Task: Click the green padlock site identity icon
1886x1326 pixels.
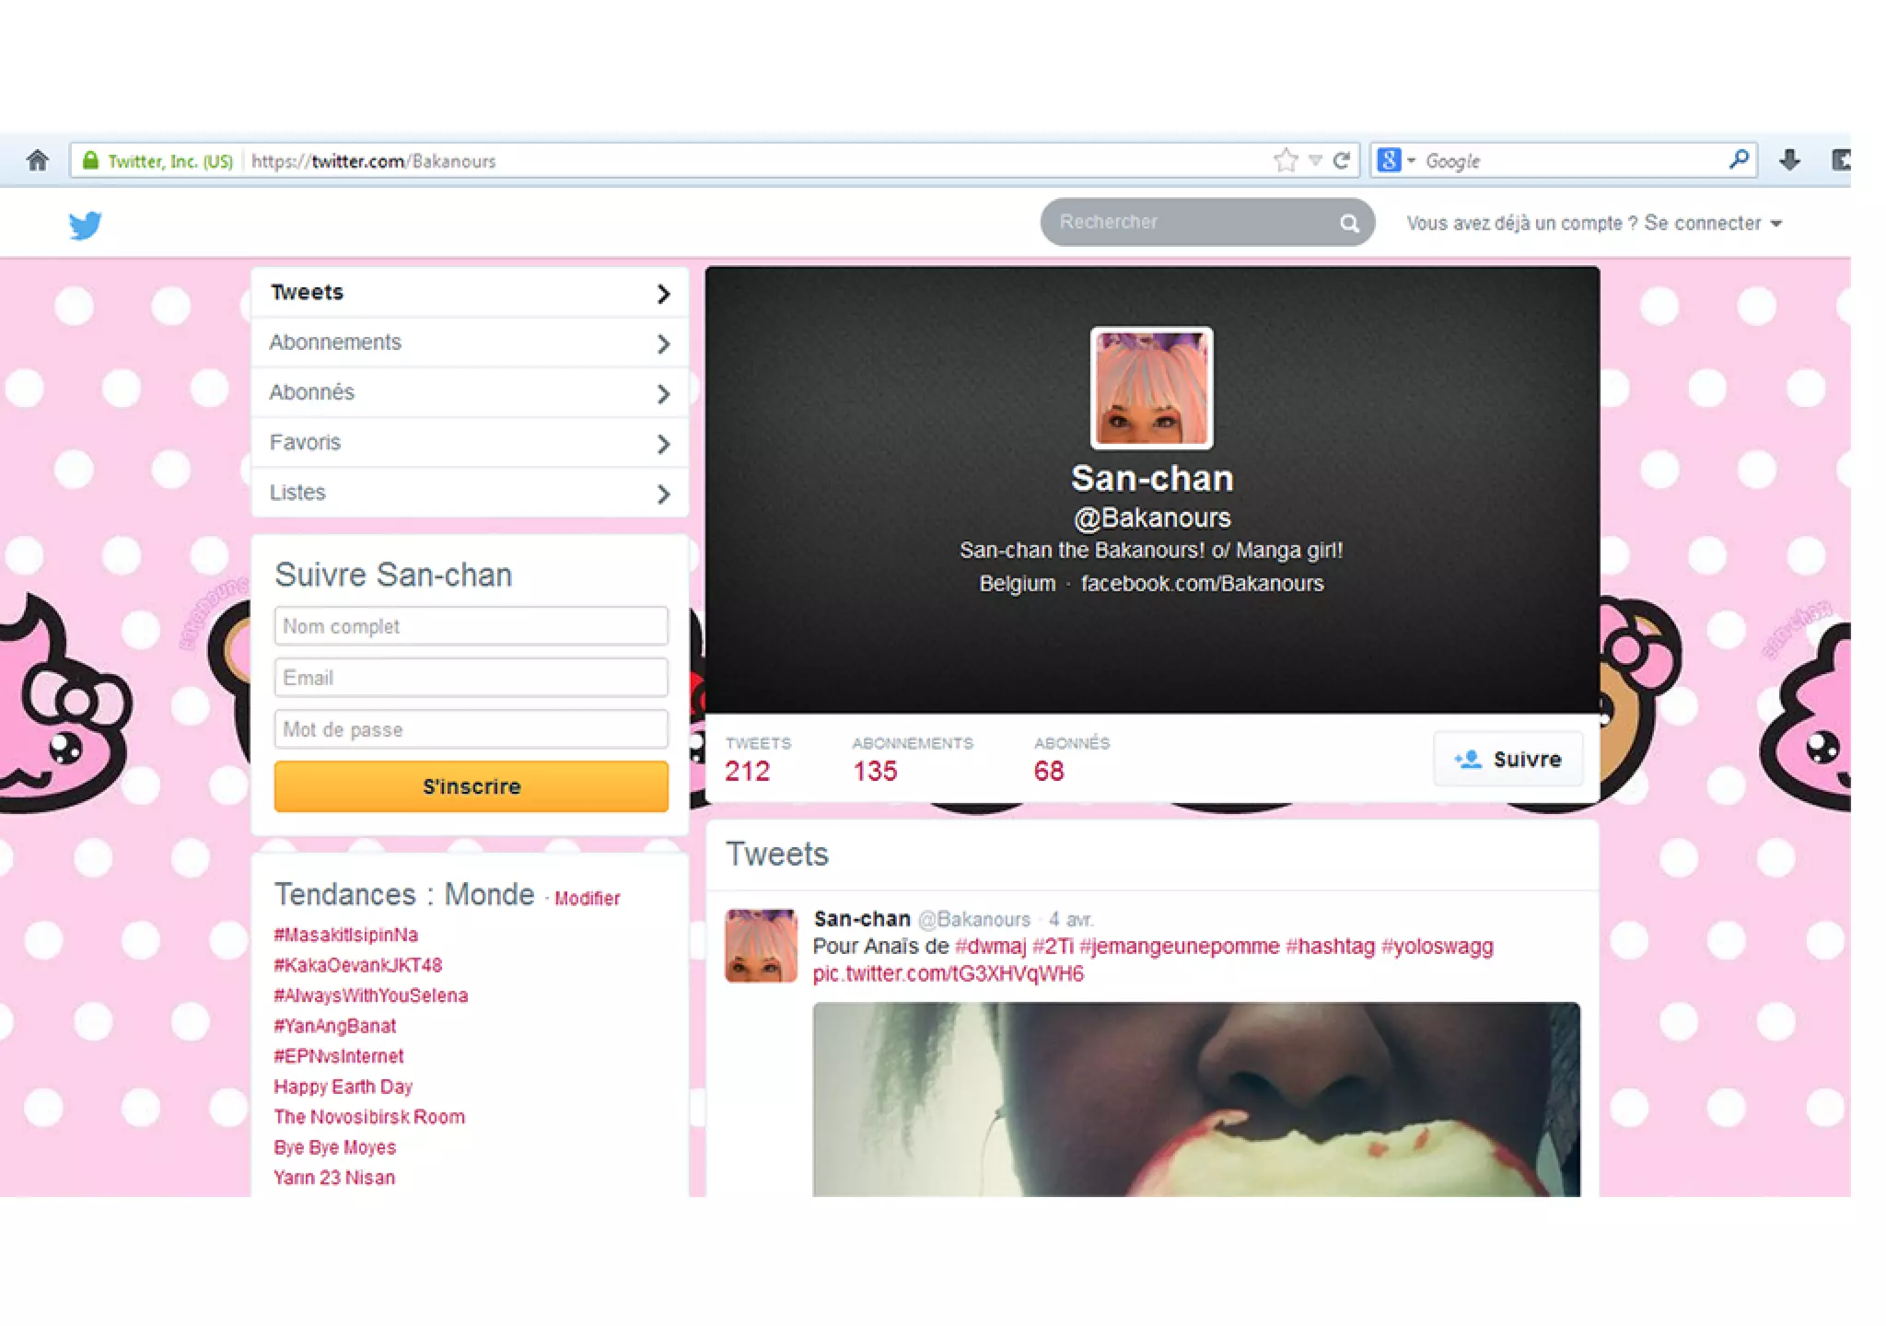Action: (x=90, y=160)
